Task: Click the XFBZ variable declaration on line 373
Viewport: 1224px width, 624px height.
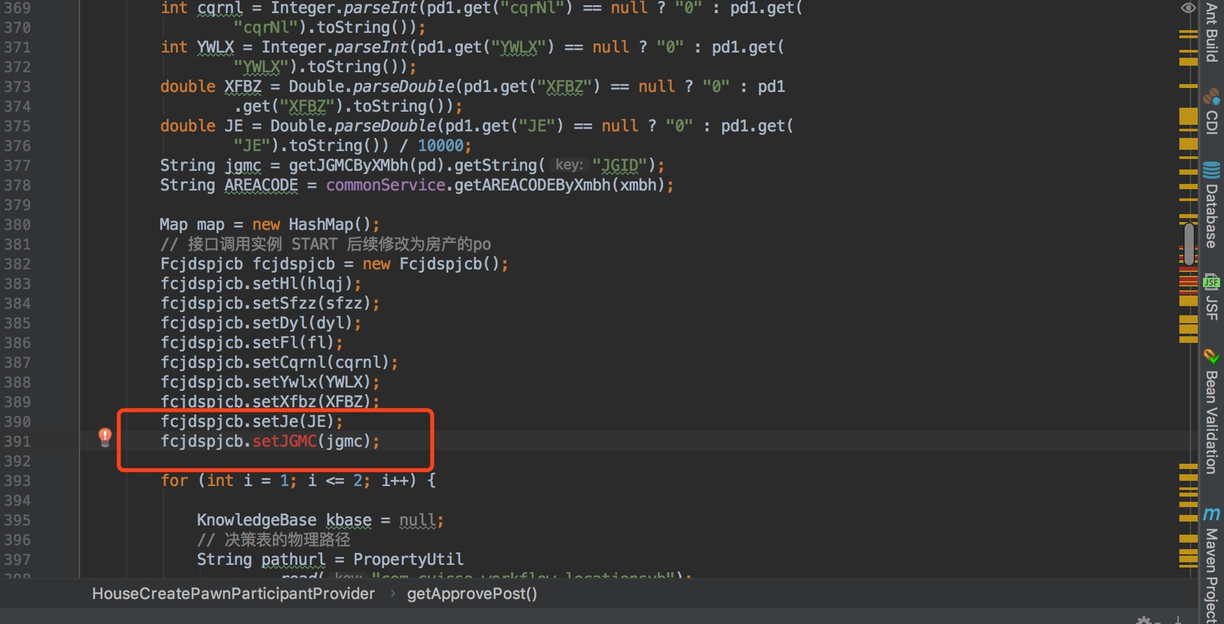Action: click(x=243, y=87)
